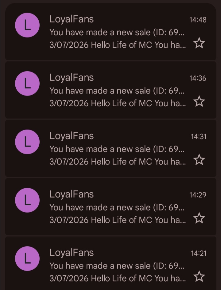
Task: Toggle star on the 14:21 email
Action: click(x=199, y=276)
